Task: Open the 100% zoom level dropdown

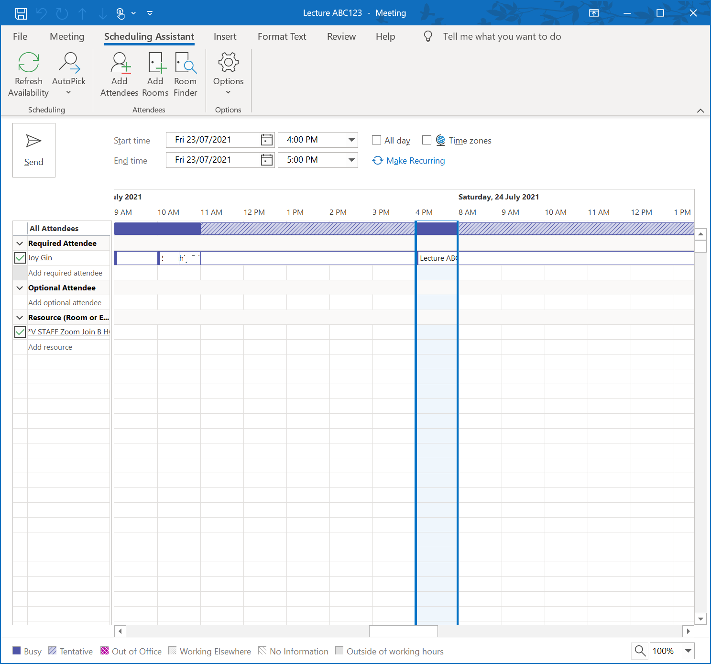Action: [x=688, y=651]
